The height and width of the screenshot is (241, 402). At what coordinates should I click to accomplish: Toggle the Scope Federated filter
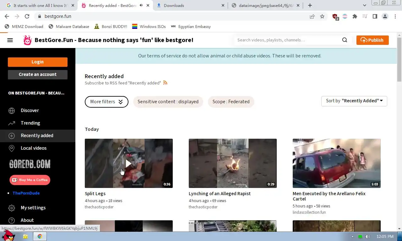[x=231, y=102]
